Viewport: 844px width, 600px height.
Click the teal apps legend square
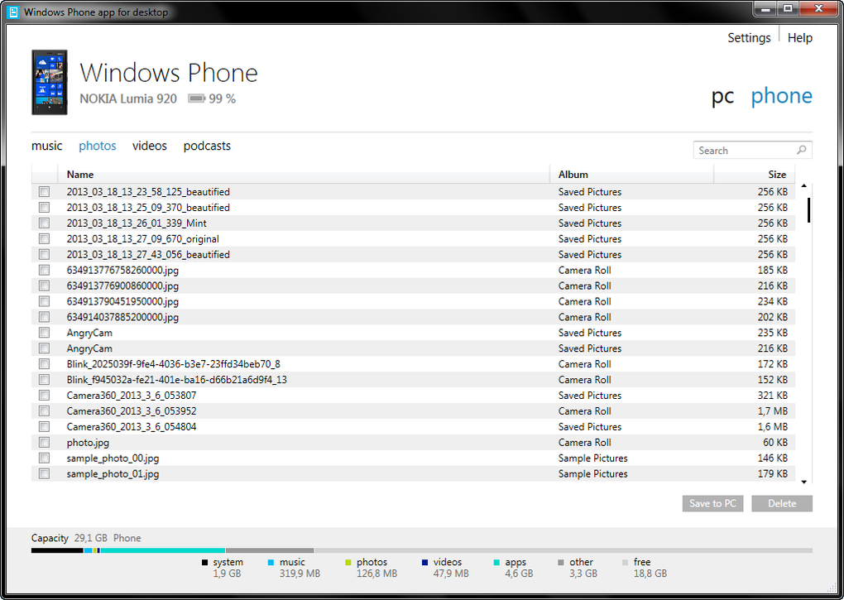[x=496, y=562]
